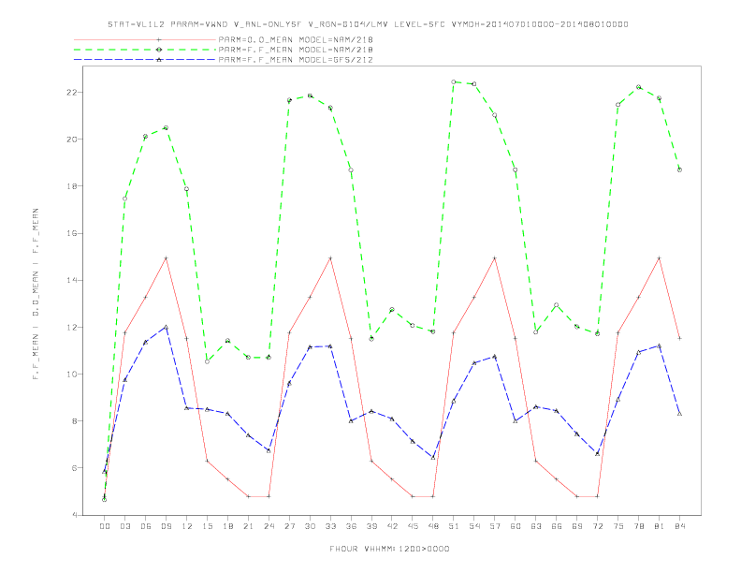Click x-axis tick label 45
The width and height of the screenshot is (741, 573).
[413, 526]
